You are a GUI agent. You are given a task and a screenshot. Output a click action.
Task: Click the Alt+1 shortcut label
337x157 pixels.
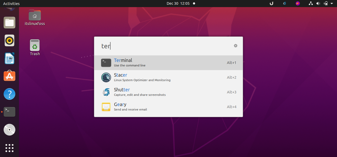(232, 63)
